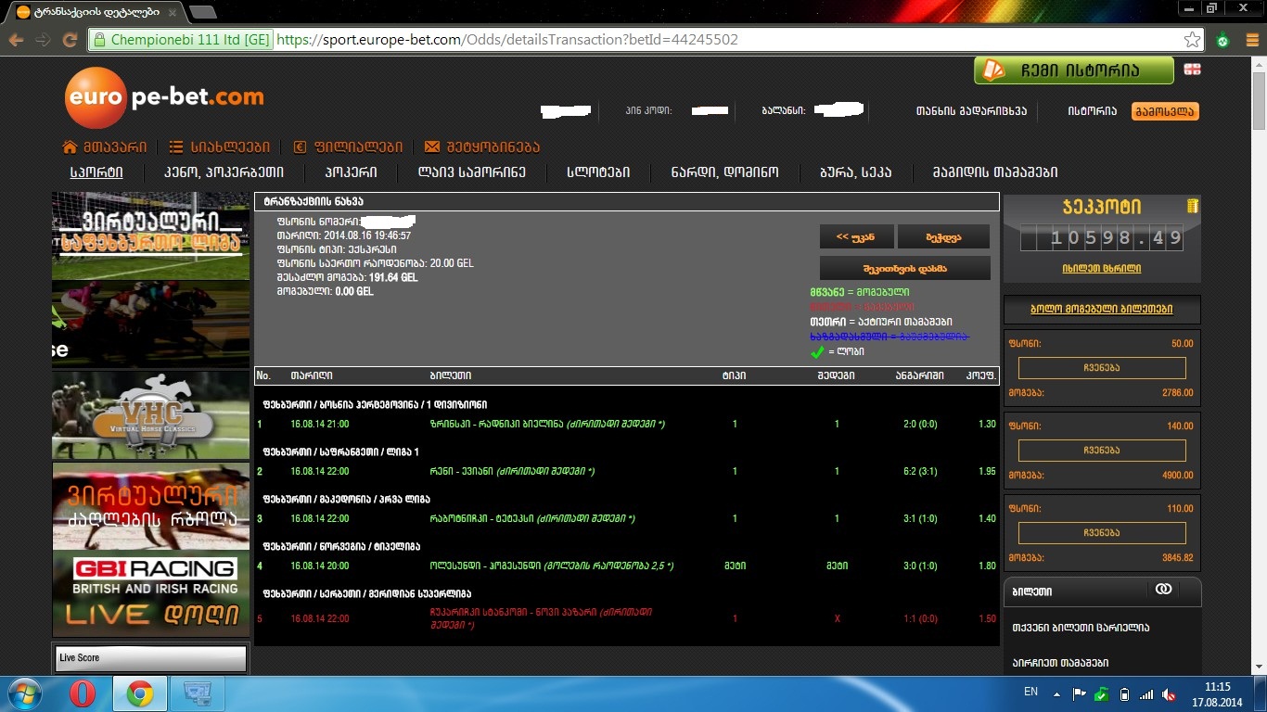This screenshot has height=712, width=1267.
Task: Click the Live Score box
Action: coord(150,658)
